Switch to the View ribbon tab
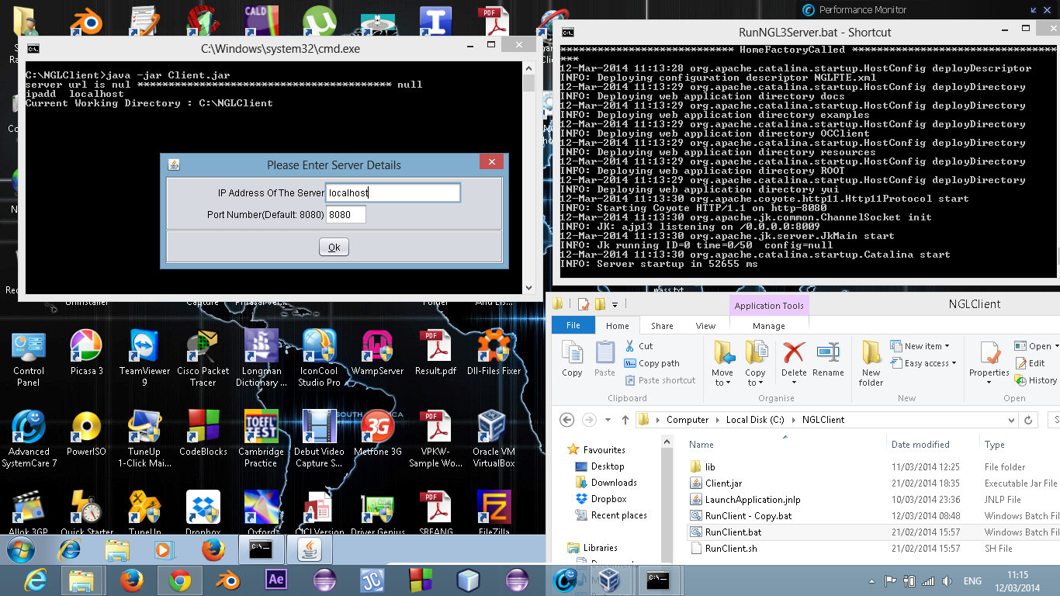 (x=705, y=326)
